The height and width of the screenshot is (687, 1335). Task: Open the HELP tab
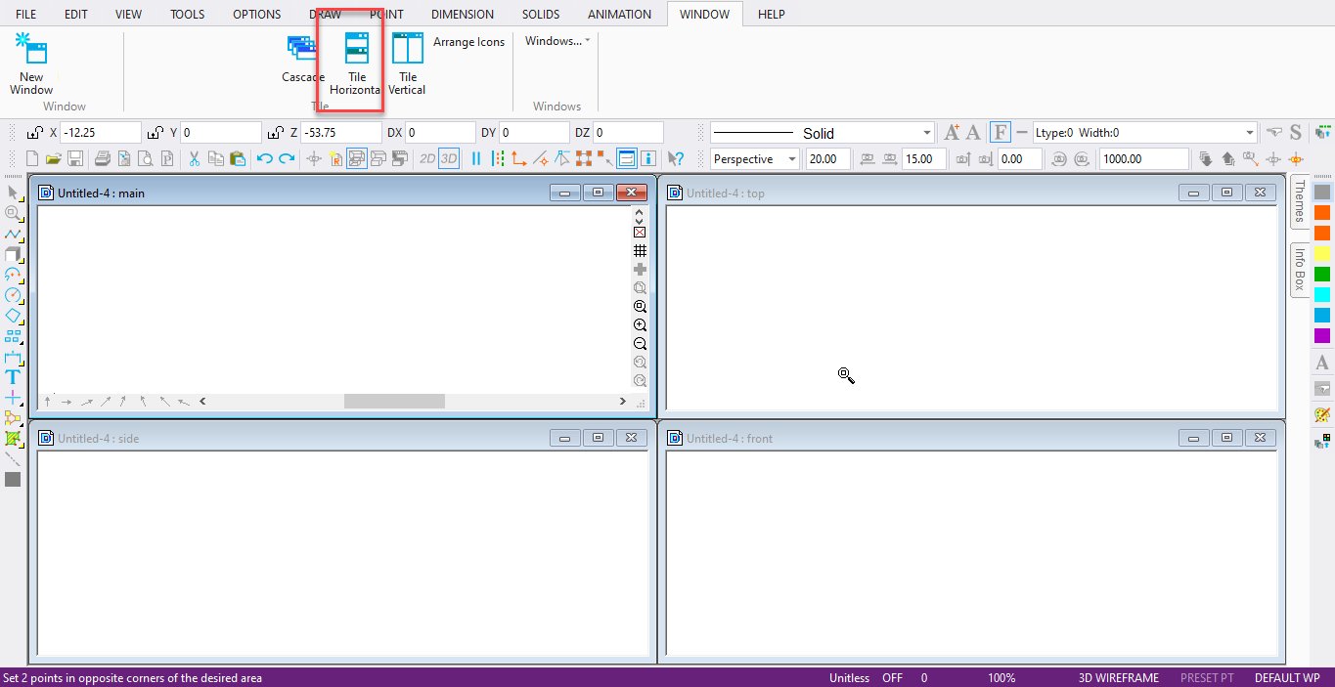(x=772, y=14)
